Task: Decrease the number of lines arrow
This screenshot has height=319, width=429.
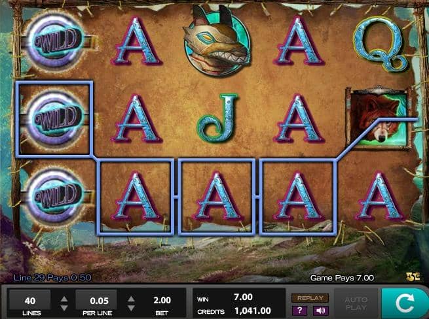Action: [64, 308]
